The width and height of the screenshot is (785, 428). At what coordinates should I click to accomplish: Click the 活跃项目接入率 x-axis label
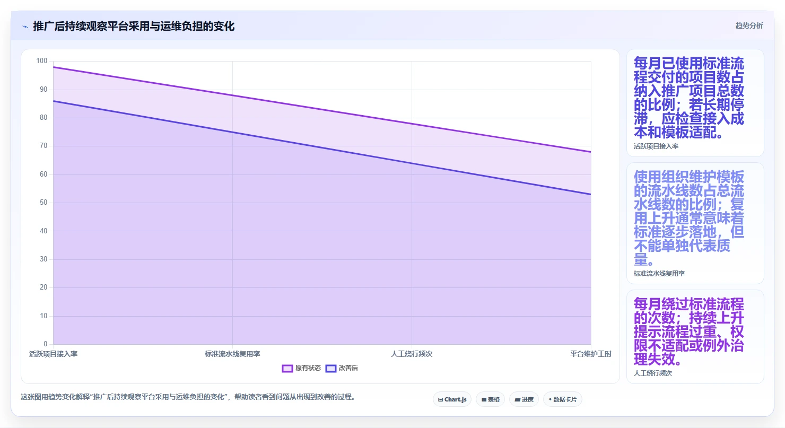click(x=54, y=354)
